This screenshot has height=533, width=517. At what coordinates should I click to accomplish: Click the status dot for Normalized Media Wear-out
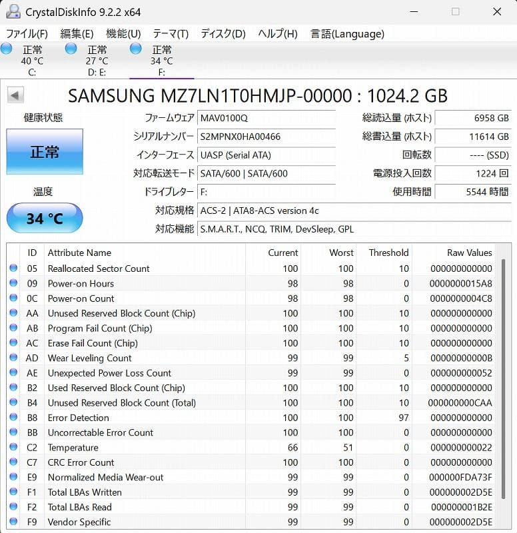pos(13,476)
